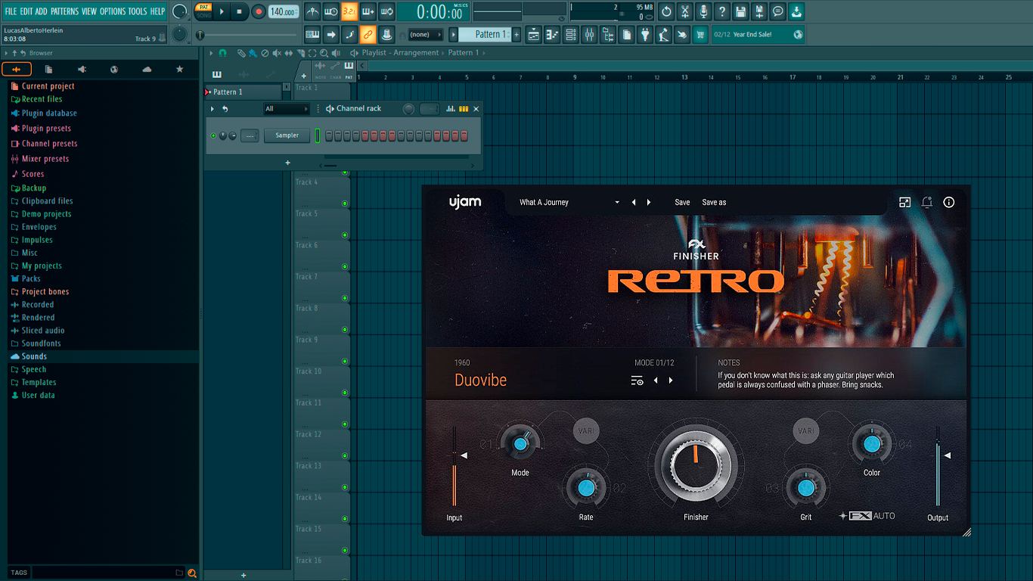Click the Channel rack graph editor icon
Screen dimensions: 1033x581
(x=451, y=109)
